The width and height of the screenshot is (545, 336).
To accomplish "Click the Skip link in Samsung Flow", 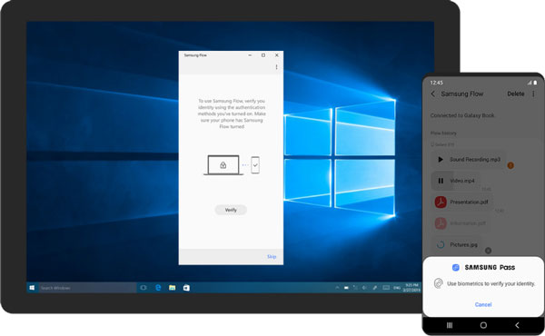I will [x=272, y=256].
